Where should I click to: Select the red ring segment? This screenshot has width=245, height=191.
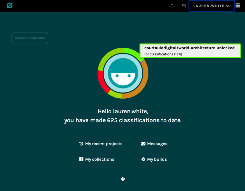102,82
